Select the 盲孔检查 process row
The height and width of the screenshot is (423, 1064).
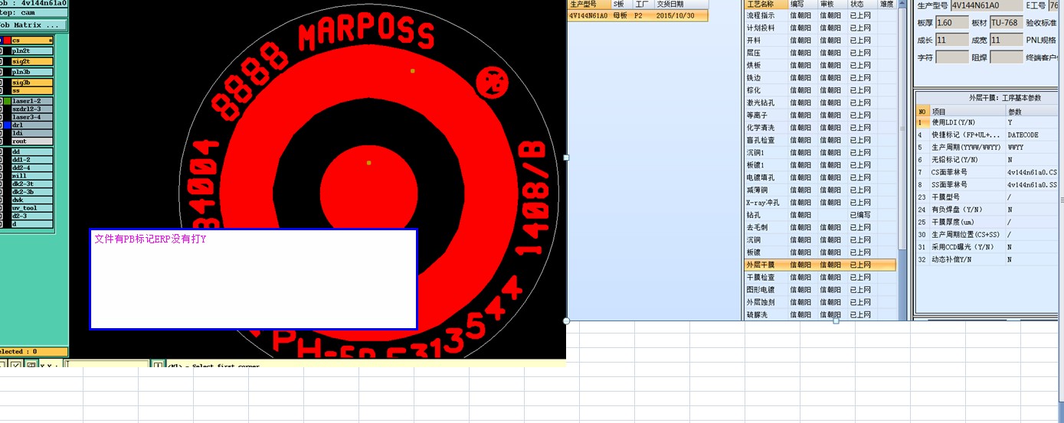point(820,140)
